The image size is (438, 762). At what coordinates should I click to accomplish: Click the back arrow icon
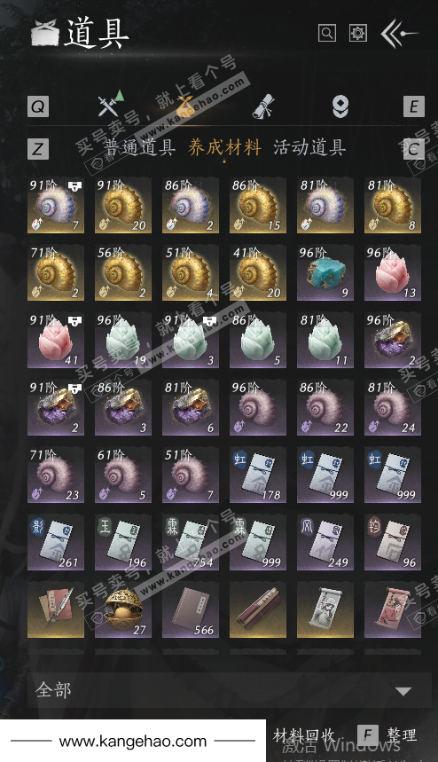(399, 33)
